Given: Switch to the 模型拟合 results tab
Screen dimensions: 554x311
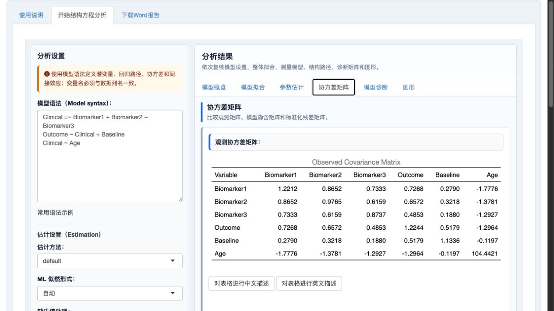Looking at the screenshot, I should click(x=253, y=87).
